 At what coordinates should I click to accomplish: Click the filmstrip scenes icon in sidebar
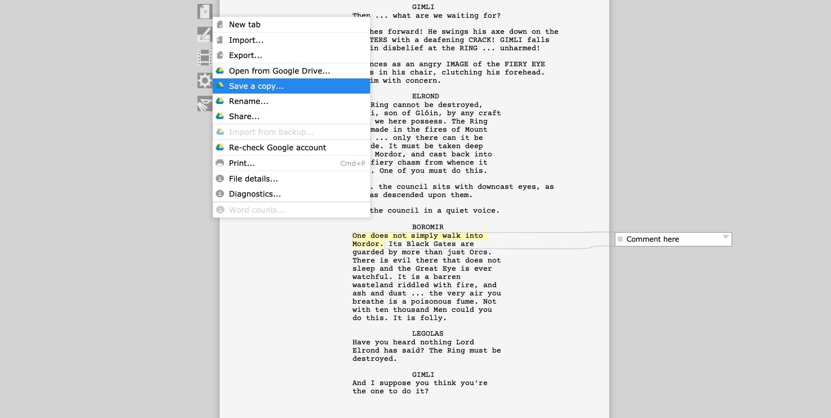pyautogui.click(x=204, y=58)
